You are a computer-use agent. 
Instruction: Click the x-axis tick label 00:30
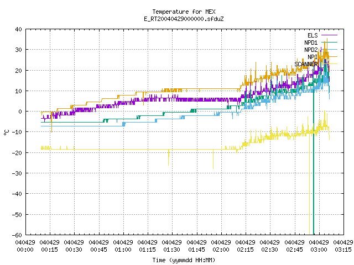[x=74, y=250]
